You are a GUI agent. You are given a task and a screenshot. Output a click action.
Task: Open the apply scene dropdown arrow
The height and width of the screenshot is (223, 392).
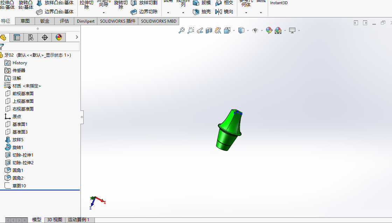click(x=285, y=30)
